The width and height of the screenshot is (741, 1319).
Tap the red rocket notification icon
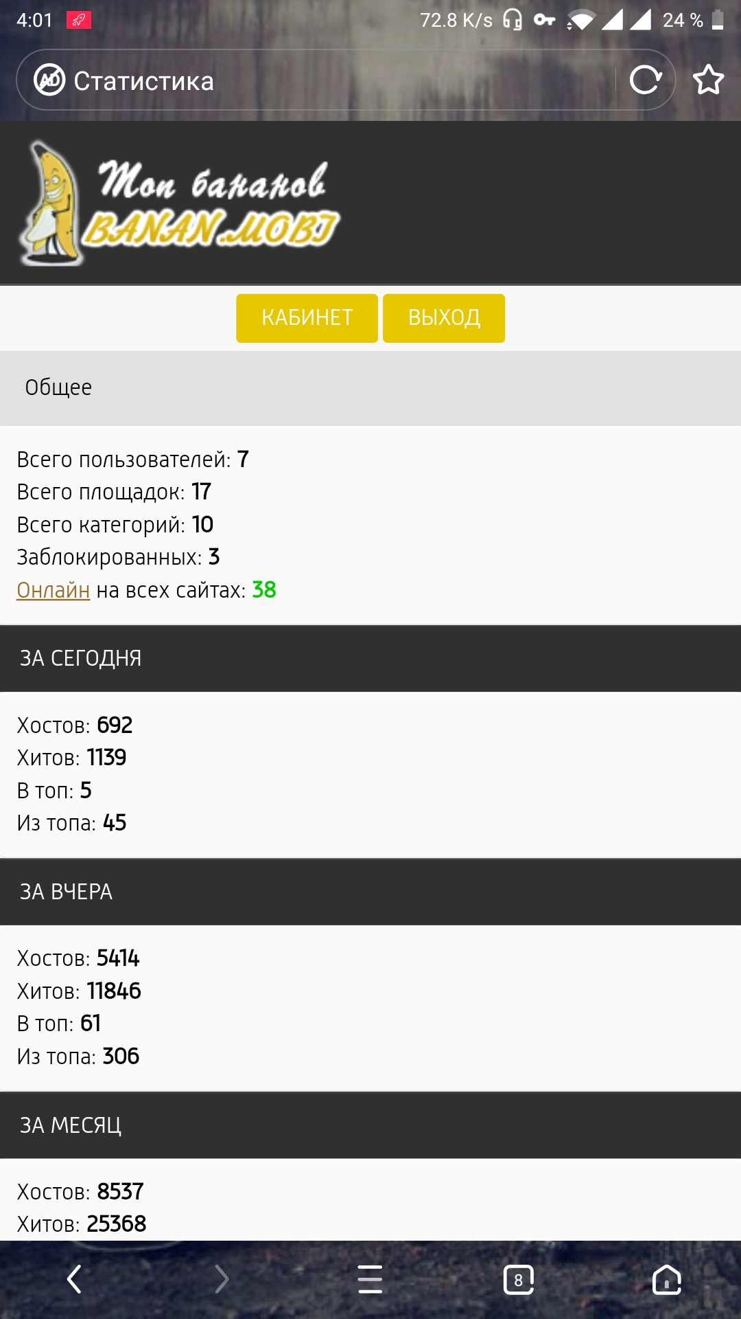pos(79,20)
